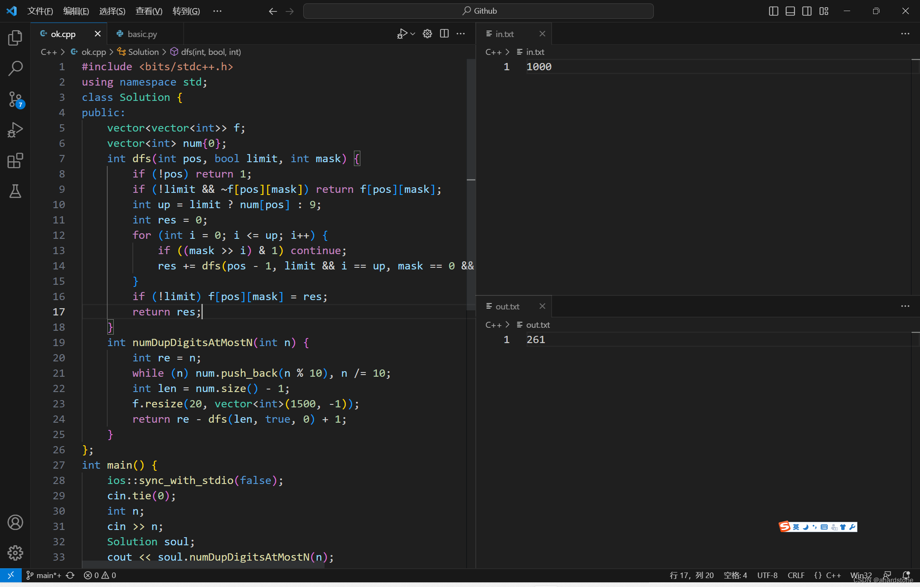Click the Manage gear icon in sidebar
This screenshot has height=587, width=920.
tap(15, 553)
